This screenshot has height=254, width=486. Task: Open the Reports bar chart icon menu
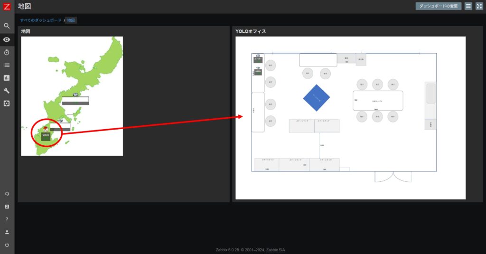click(x=7, y=78)
